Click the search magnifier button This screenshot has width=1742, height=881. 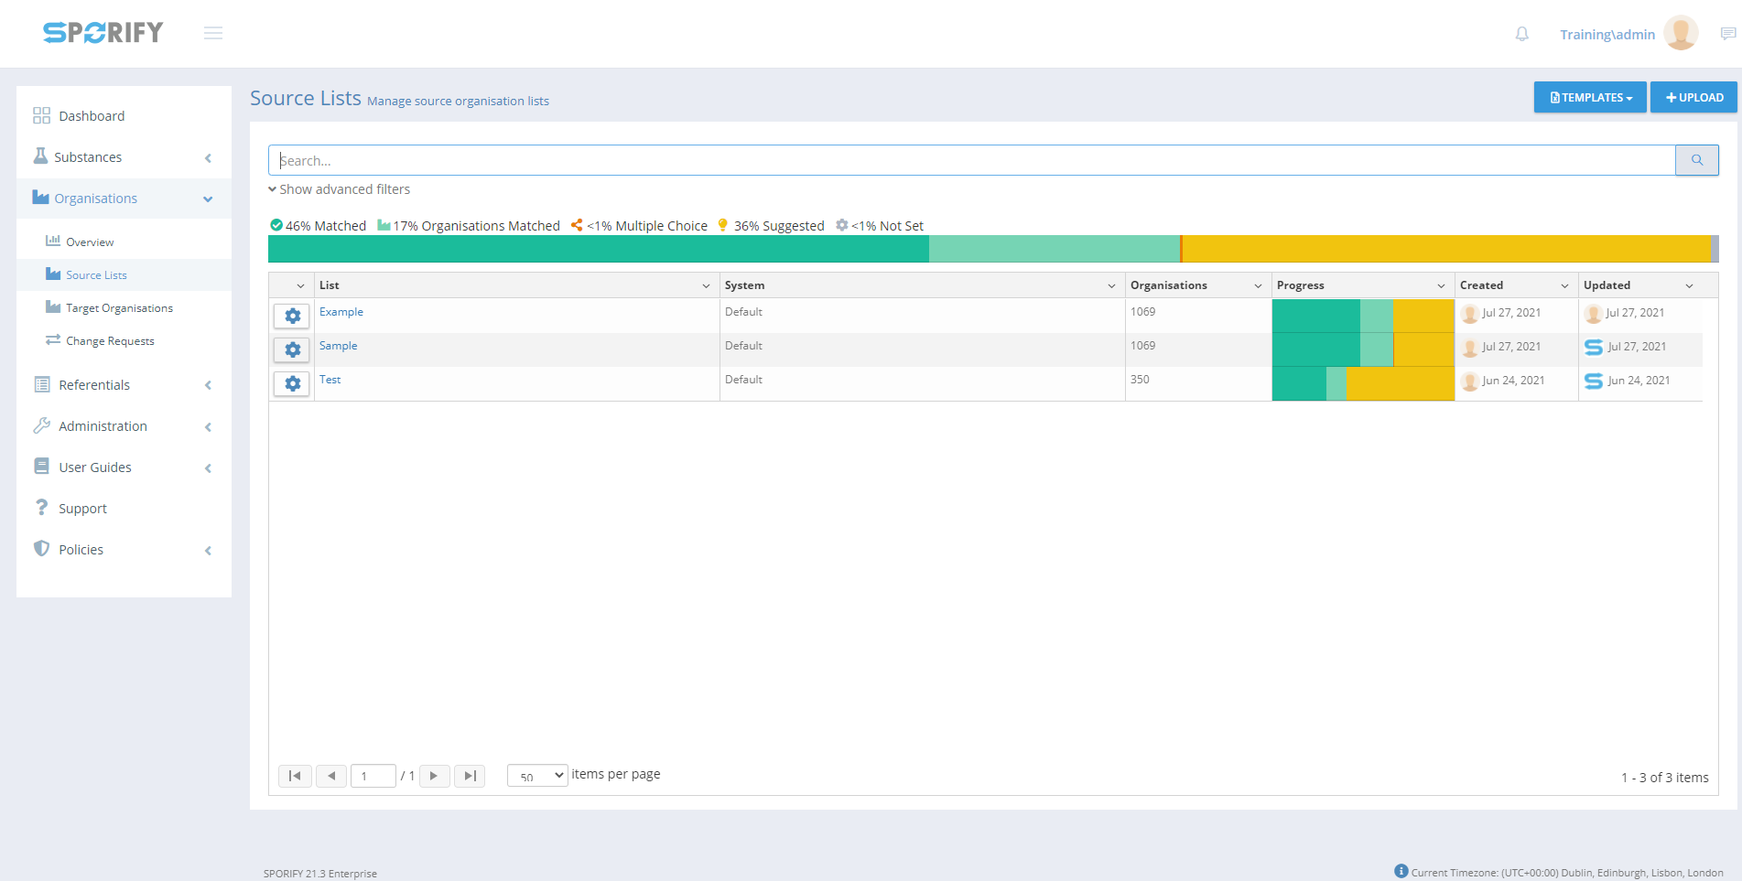tap(1696, 160)
